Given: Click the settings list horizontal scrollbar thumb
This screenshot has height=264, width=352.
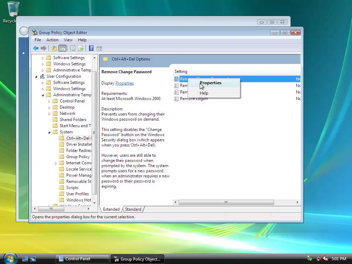Looking at the screenshot, I should coord(226,202).
